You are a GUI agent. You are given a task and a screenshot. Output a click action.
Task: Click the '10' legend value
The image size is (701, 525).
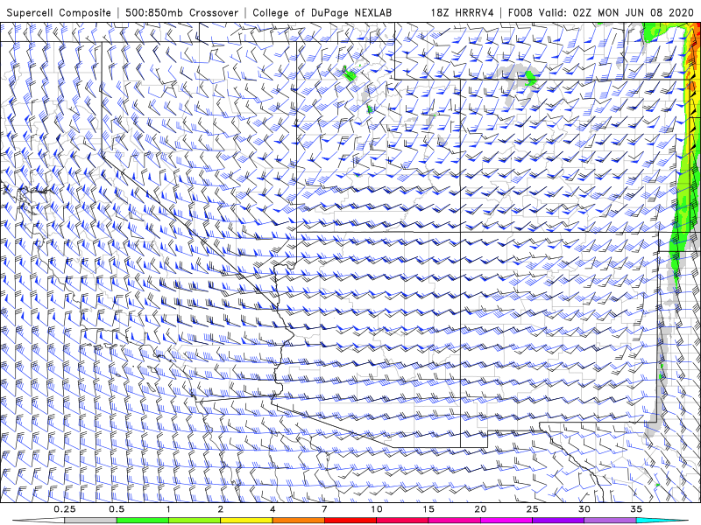(377, 509)
